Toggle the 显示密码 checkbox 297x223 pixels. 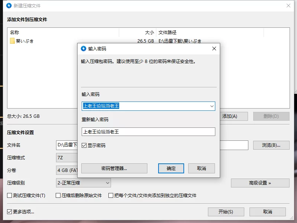point(84,145)
